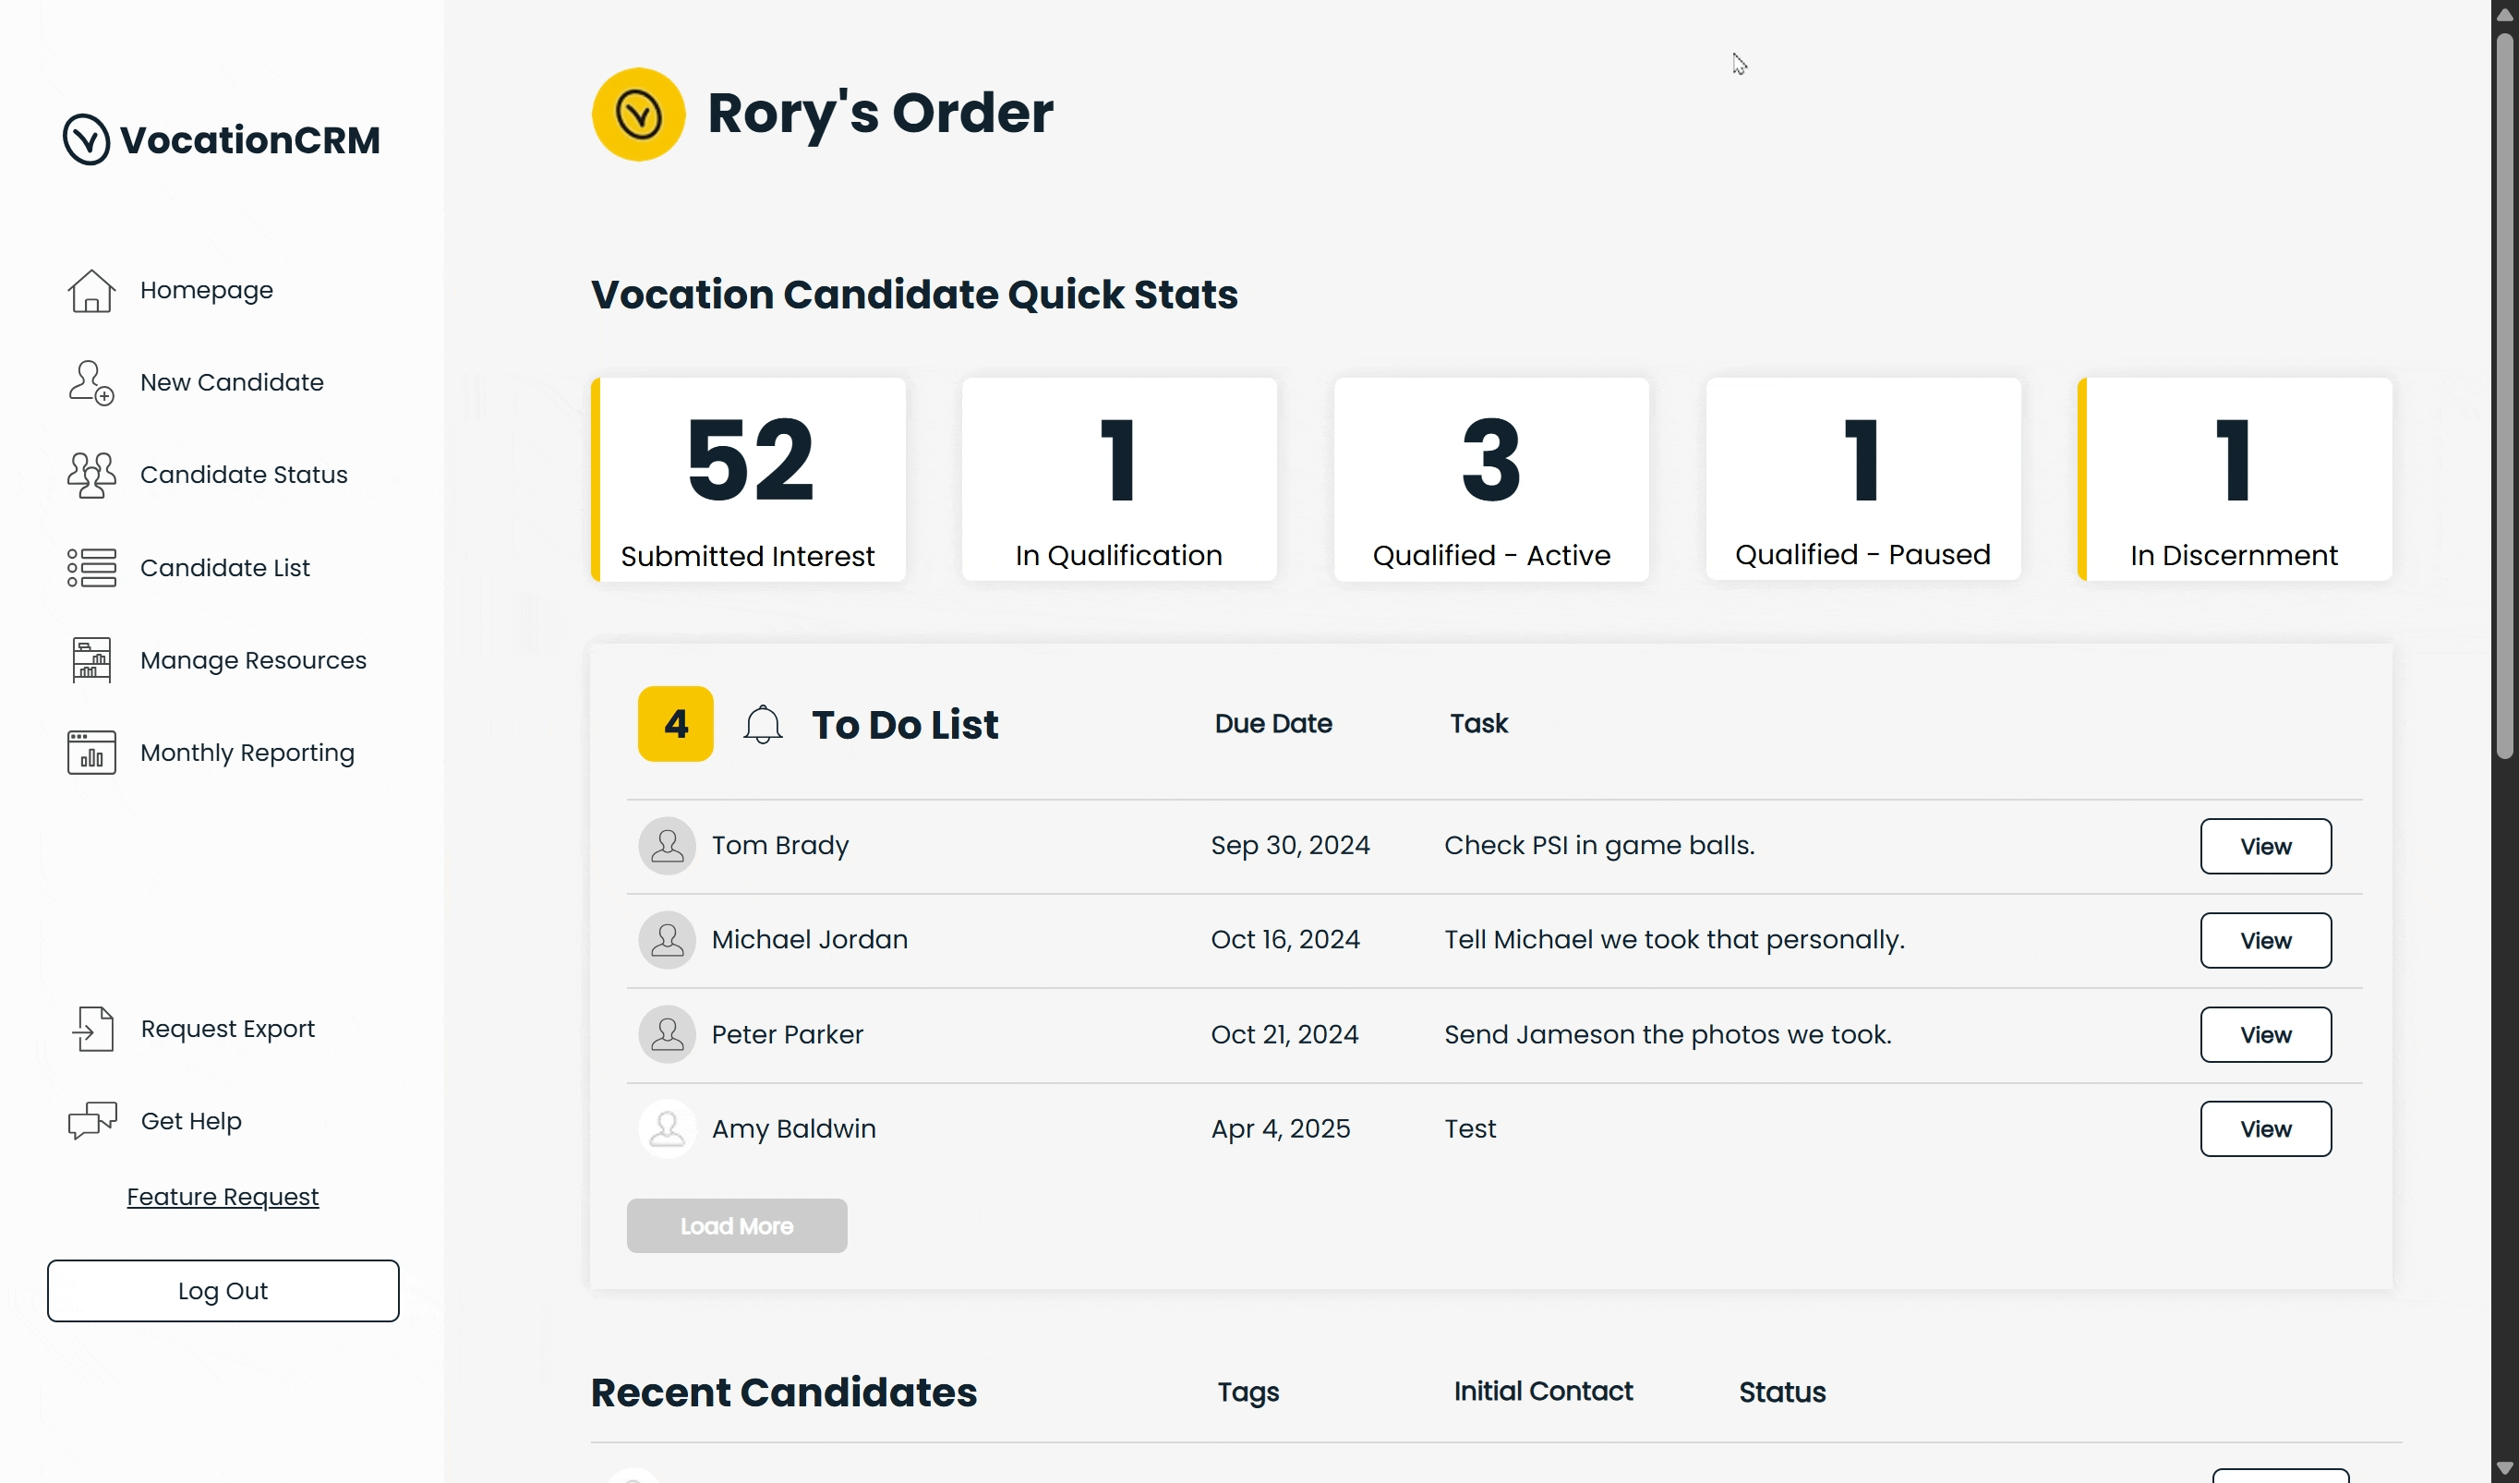Click the Manage Resources shelf icon
This screenshot has height=1483, width=2519.
tap(91, 659)
